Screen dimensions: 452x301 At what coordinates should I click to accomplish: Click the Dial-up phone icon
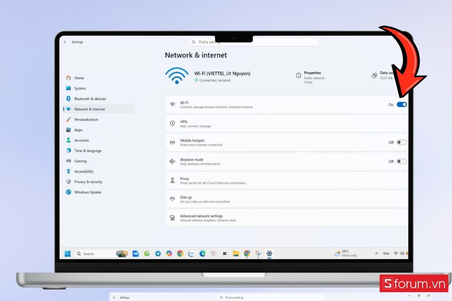point(173,199)
